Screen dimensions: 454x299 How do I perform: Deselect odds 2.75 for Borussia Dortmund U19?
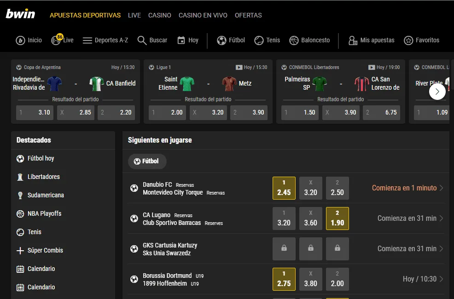tap(284, 279)
